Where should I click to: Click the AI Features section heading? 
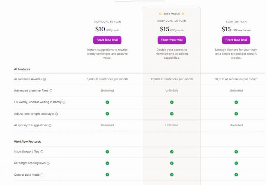(x=22, y=69)
